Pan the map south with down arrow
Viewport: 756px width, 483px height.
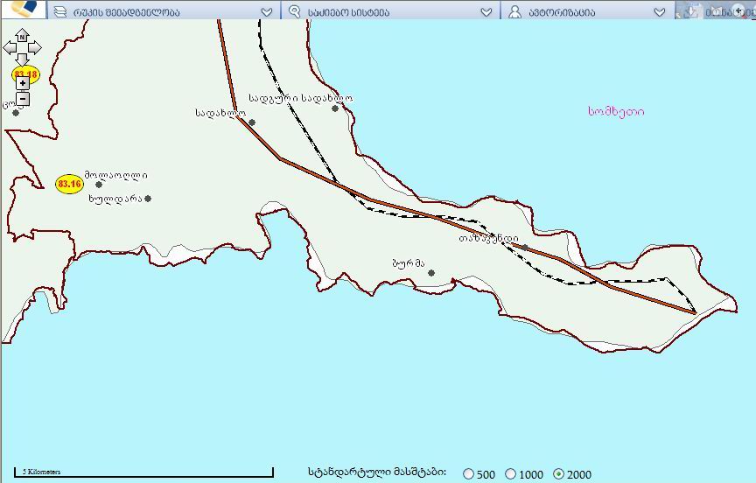22,59
